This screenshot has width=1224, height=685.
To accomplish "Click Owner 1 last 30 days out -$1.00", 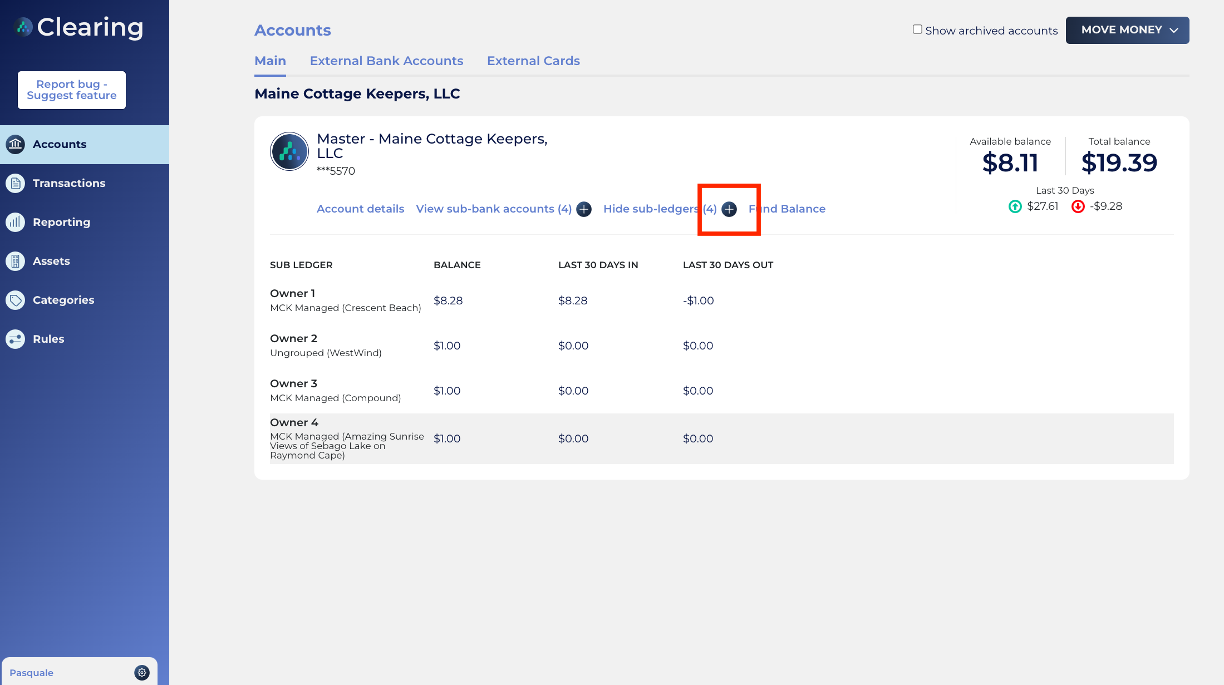I will click(x=699, y=301).
